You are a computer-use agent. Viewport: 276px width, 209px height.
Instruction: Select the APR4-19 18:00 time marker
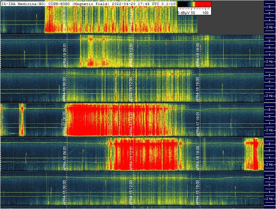(x=198, y=55)
